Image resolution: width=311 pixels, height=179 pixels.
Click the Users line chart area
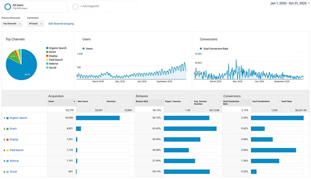131,66
